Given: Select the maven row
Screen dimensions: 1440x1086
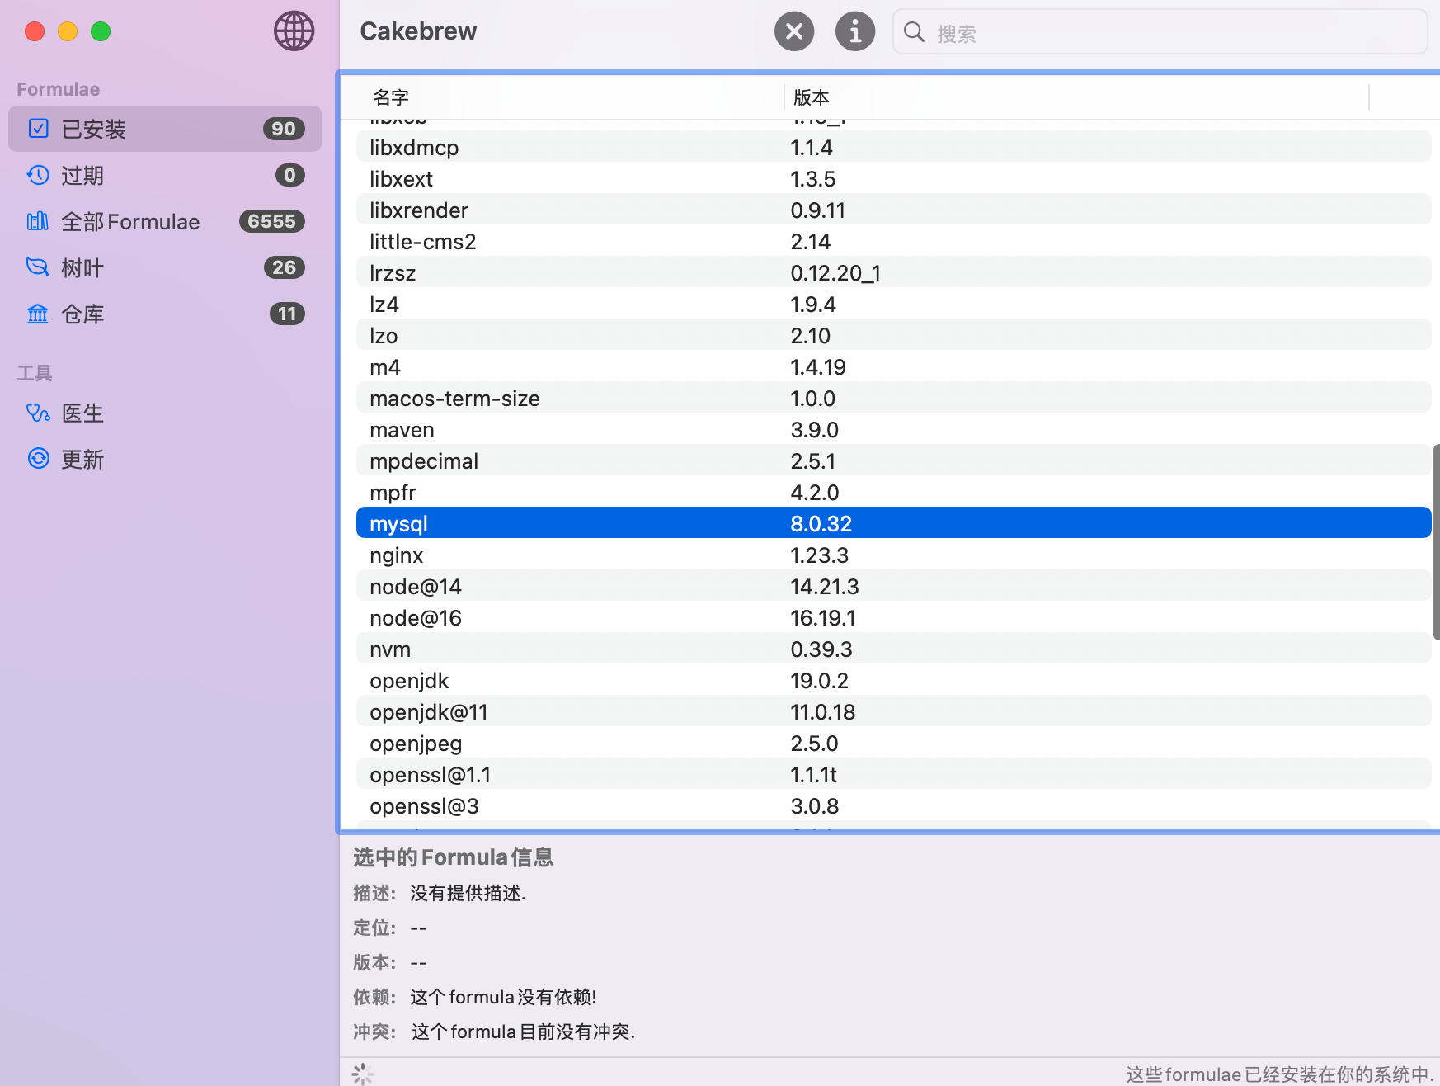Looking at the screenshot, I should 893,430.
